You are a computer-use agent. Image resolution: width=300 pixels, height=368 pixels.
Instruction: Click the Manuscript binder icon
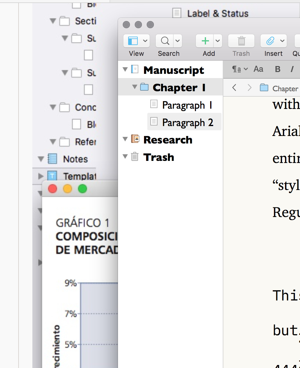[x=135, y=69]
